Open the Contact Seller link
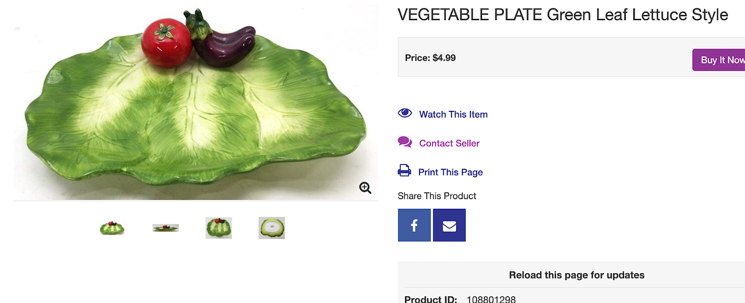Screen dimensions: 745x303 [x=449, y=143]
